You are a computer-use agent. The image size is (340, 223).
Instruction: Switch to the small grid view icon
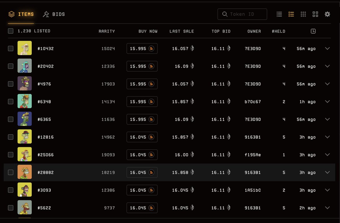(x=303, y=14)
